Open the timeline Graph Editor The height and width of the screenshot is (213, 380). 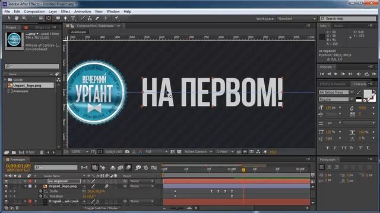click(x=154, y=167)
